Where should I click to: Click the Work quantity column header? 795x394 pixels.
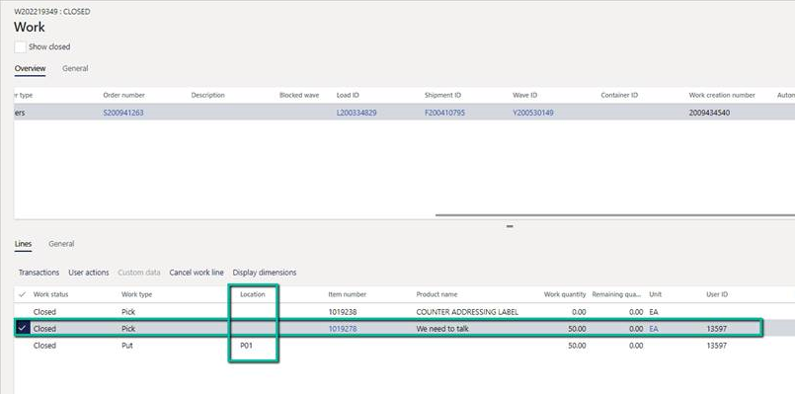pyautogui.click(x=565, y=294)
